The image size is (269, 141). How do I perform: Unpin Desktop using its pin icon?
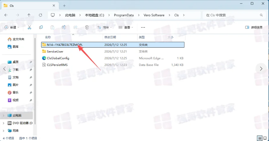pos(31,62)
